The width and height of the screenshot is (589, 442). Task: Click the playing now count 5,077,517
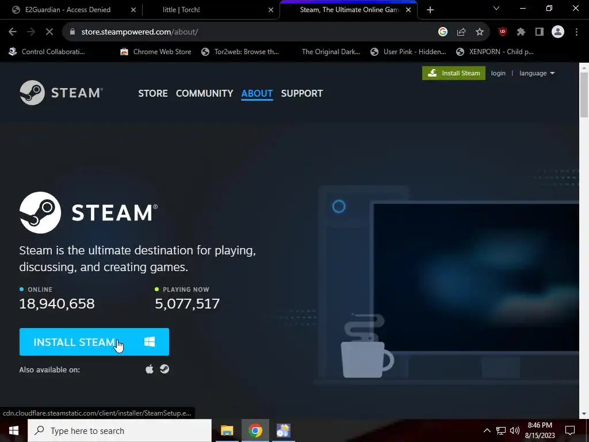coord(187,304)
